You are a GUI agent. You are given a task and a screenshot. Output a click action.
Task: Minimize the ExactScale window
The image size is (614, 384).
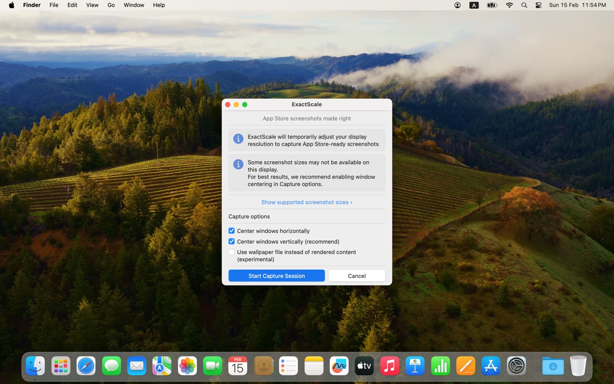click(236, 105)
